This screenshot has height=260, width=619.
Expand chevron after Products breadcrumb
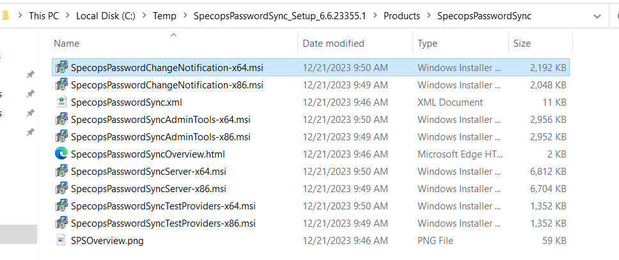click(x=428, y=16)
